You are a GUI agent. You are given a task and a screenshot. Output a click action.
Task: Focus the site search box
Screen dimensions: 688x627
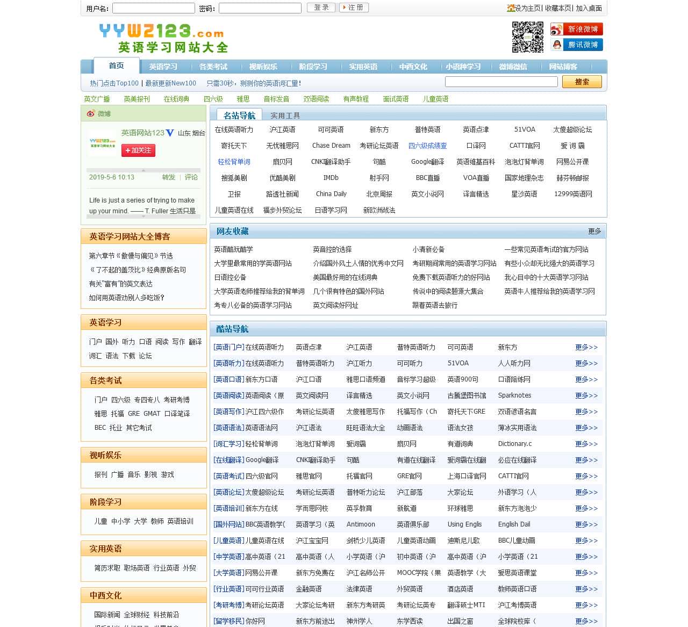coord(501,82)
